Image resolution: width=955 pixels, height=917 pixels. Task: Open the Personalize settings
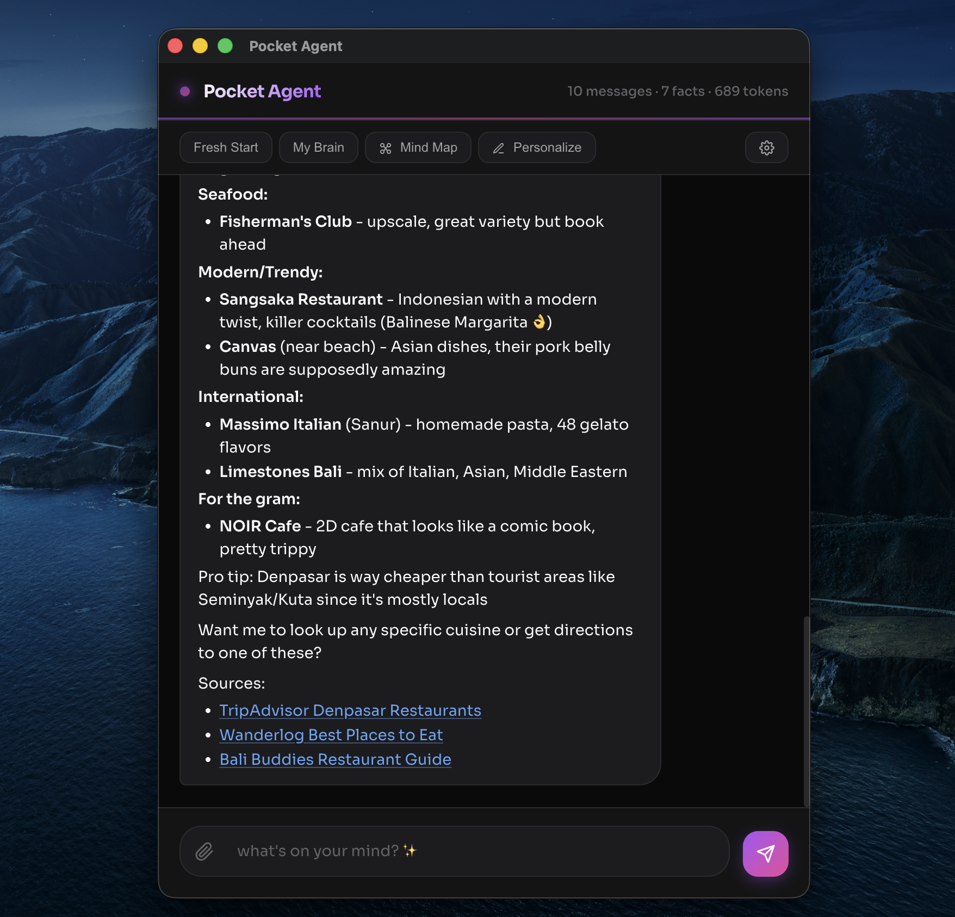tap(536, 147)
